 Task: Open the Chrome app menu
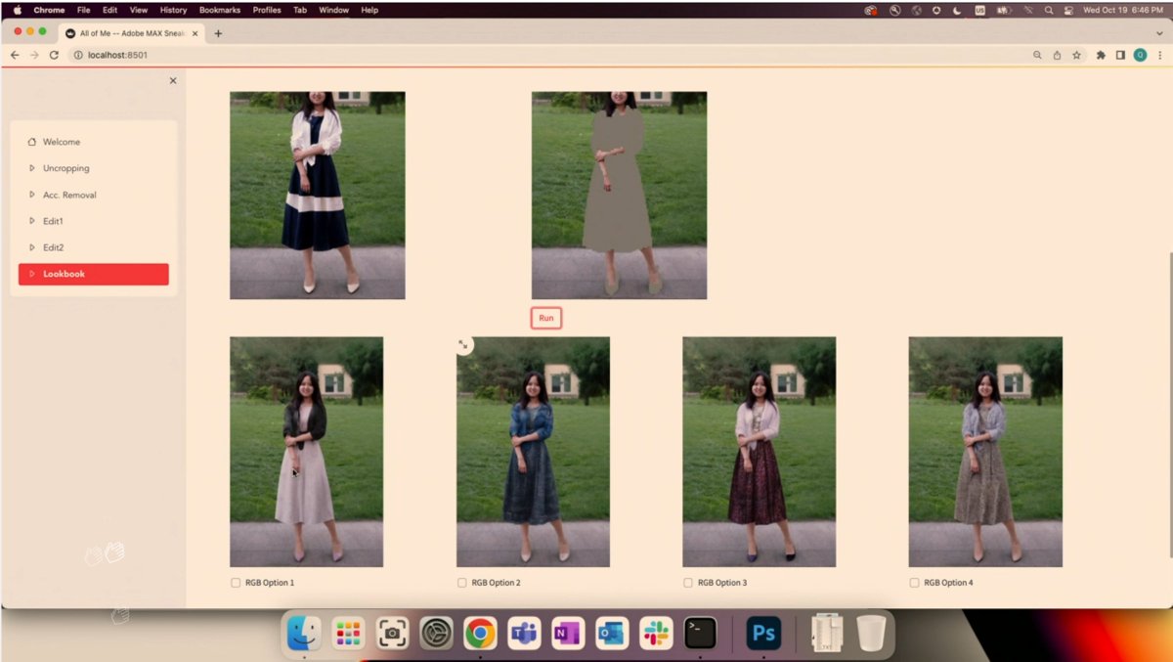49,10
